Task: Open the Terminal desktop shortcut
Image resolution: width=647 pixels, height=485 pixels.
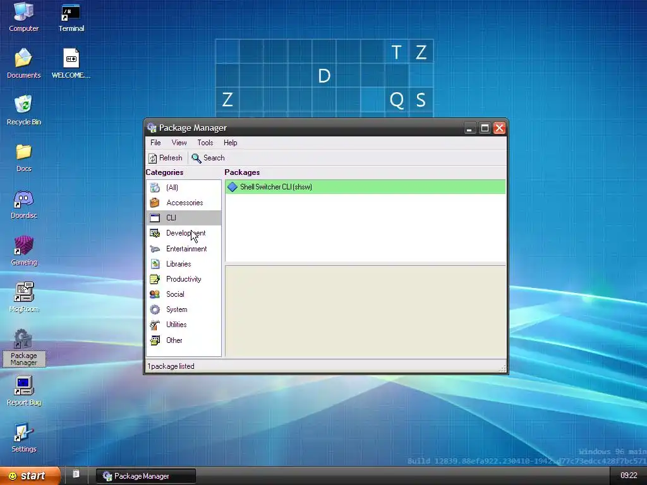Action: [71, 17]
